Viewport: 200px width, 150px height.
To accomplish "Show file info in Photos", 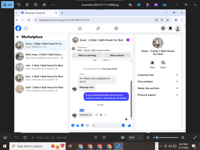I will [x=25, y=138].
